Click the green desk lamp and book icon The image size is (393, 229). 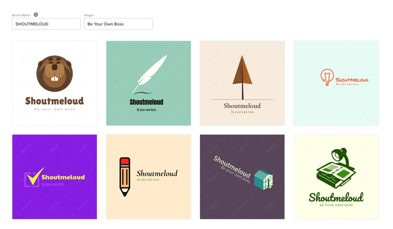(336, 169)
